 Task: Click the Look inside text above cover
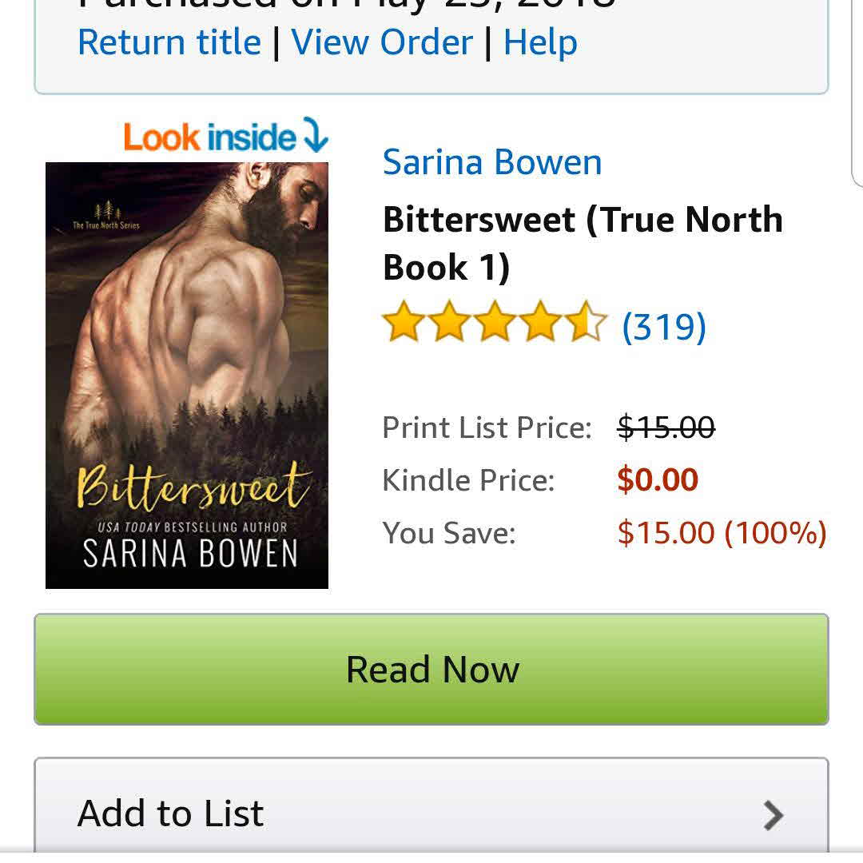point(209,137)
